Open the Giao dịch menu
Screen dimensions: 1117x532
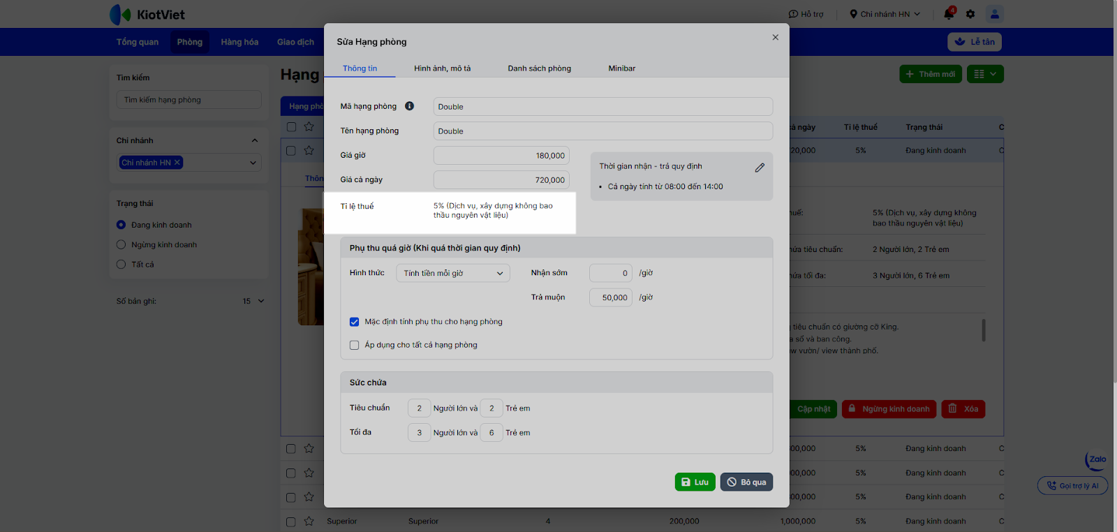click(295, 42)
